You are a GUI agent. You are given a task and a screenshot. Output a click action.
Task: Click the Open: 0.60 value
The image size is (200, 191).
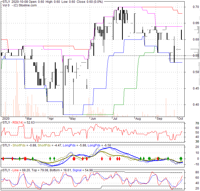37,2
